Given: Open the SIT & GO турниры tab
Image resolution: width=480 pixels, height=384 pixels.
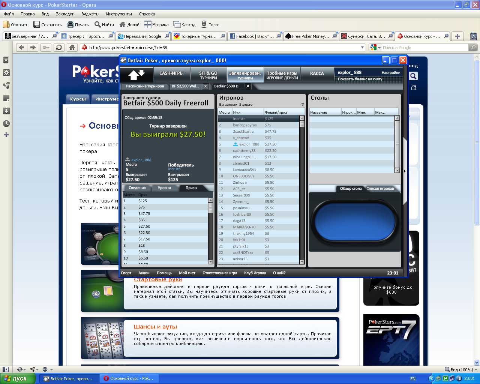Looking at the screenshot, I should coord(208,75).
